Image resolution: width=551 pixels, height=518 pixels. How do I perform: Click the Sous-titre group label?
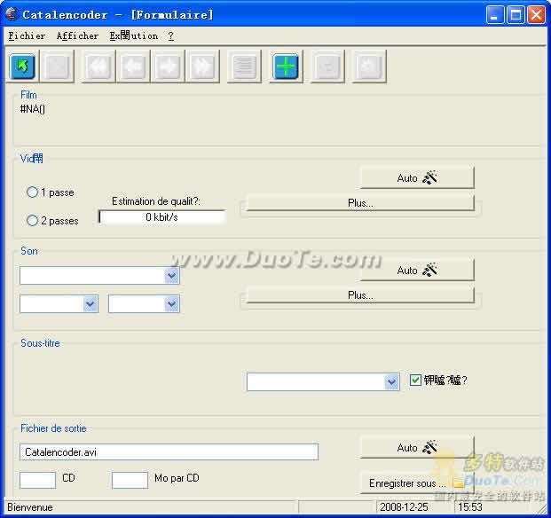coord(40,343)
